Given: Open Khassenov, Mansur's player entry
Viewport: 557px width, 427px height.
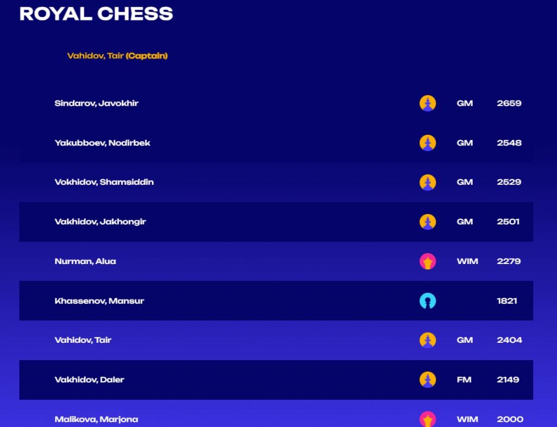Looking at the screenshot, I should (x=99, y=301).
